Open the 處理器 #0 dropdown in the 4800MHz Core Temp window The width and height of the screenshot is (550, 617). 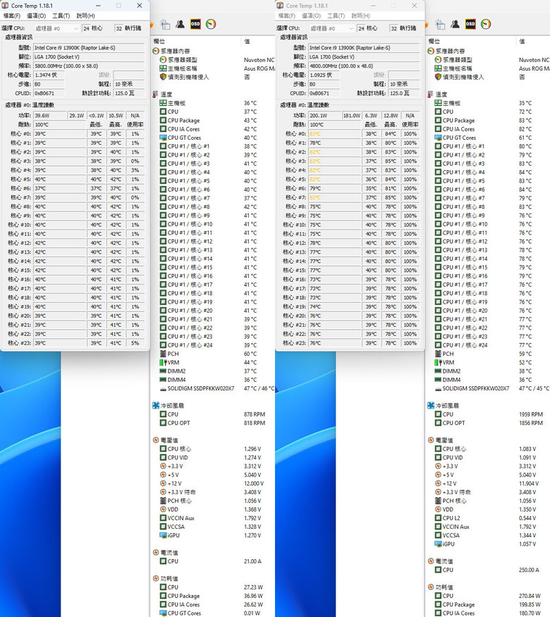(x=331, y=28)
